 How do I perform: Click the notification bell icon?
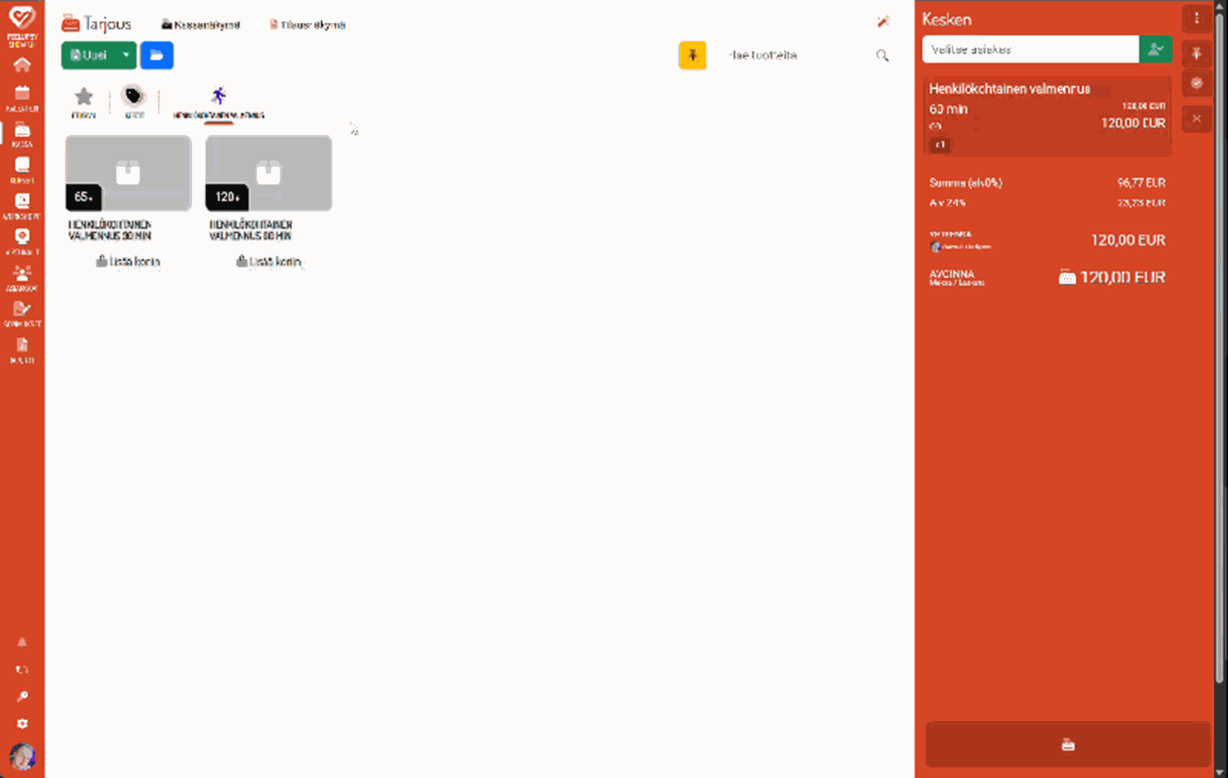22,642
